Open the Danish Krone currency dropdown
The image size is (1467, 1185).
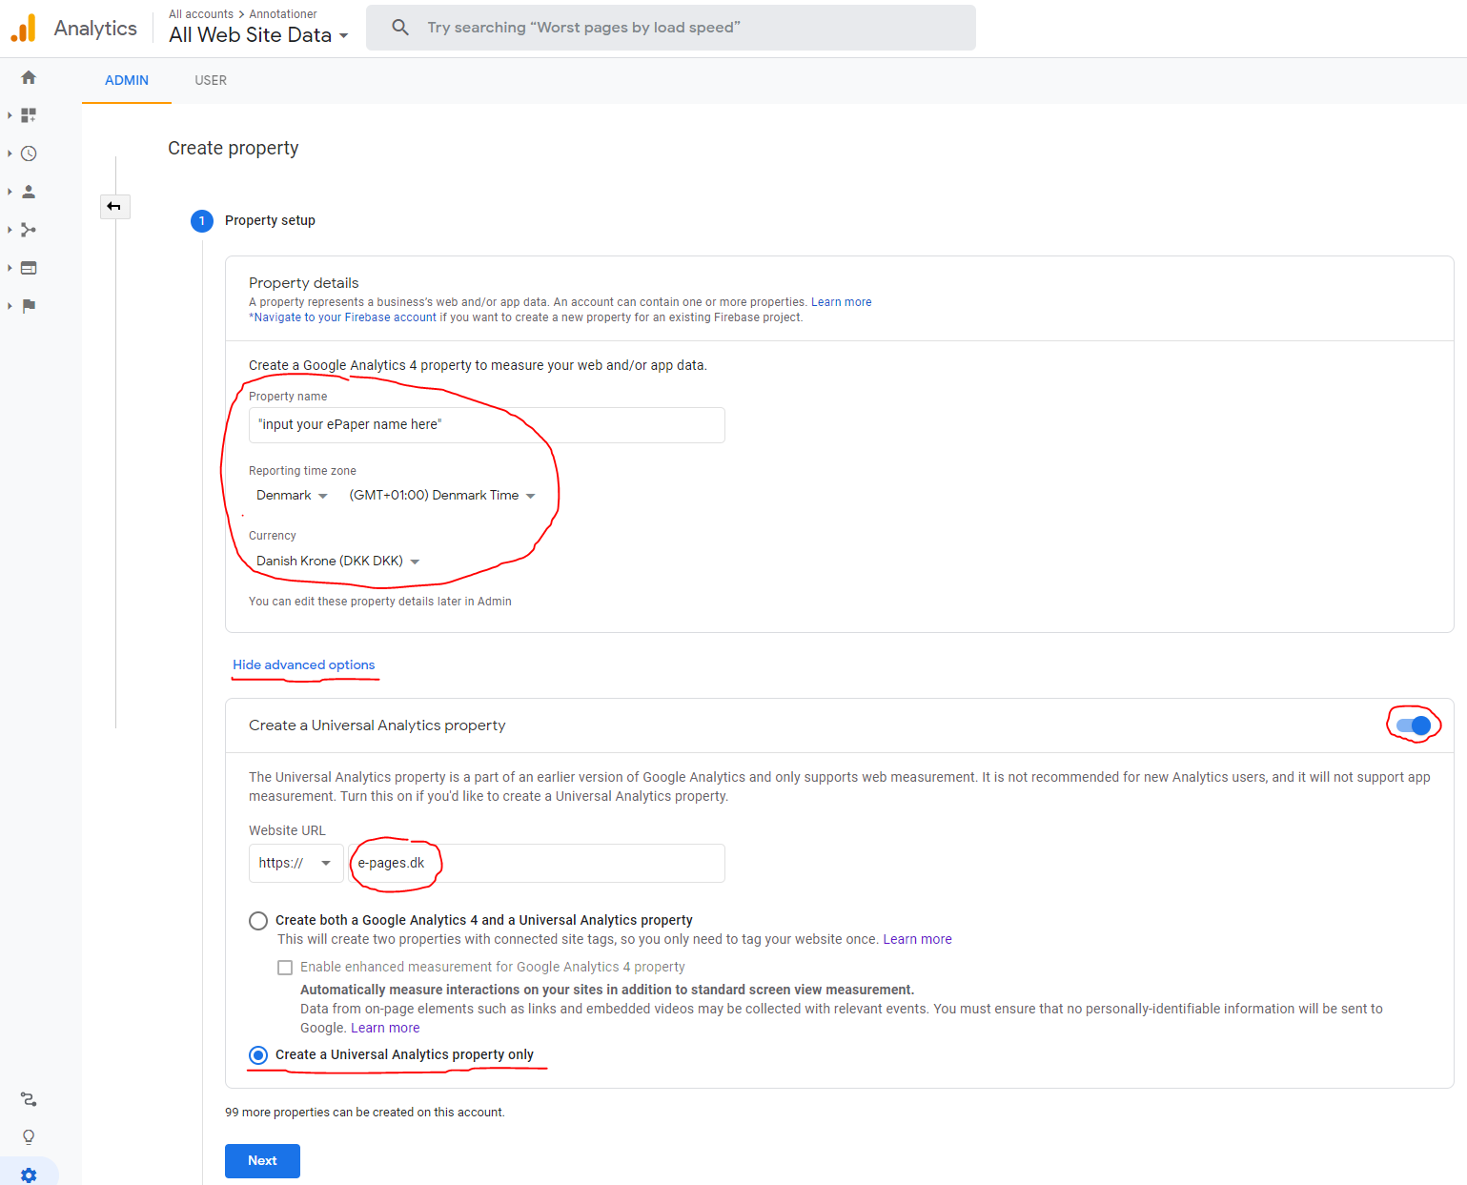pyautogui.click(x=337, y=562)
